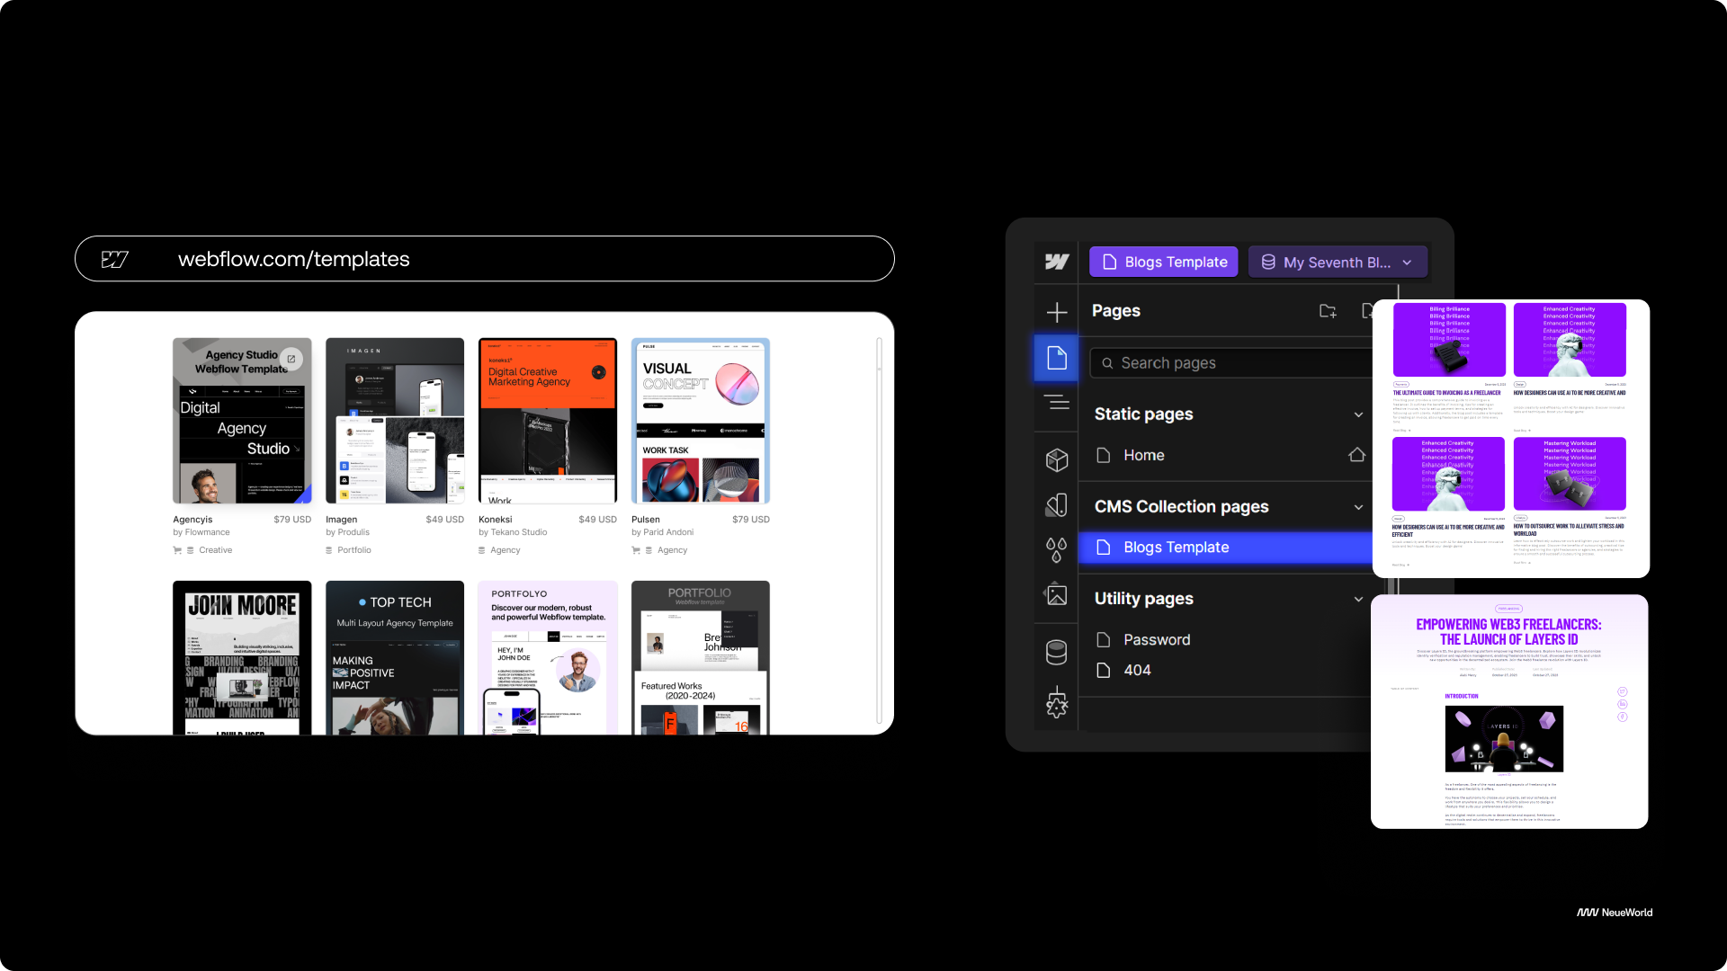Click the webflow.com/templates address bar

485,259
